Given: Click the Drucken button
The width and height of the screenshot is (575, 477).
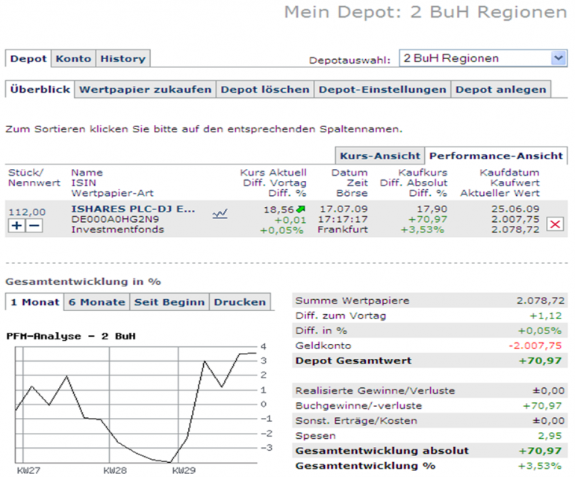Looking at the screenshot, I should (240, 302).
